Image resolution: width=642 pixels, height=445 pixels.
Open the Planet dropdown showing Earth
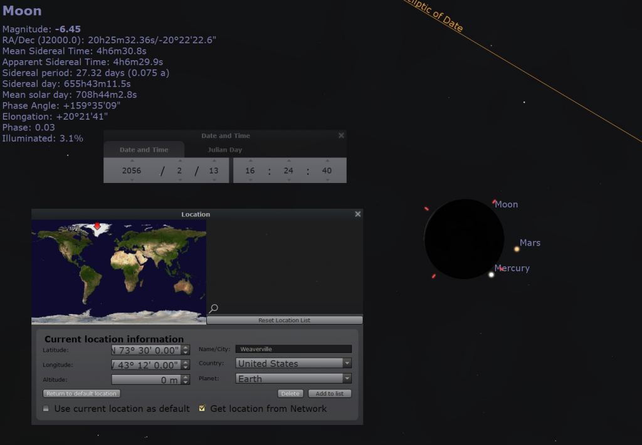click(x=347, y=379)
